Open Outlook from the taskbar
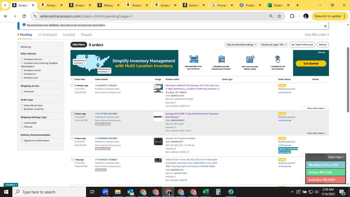This screenshot has height=197, width=350. 130,192
